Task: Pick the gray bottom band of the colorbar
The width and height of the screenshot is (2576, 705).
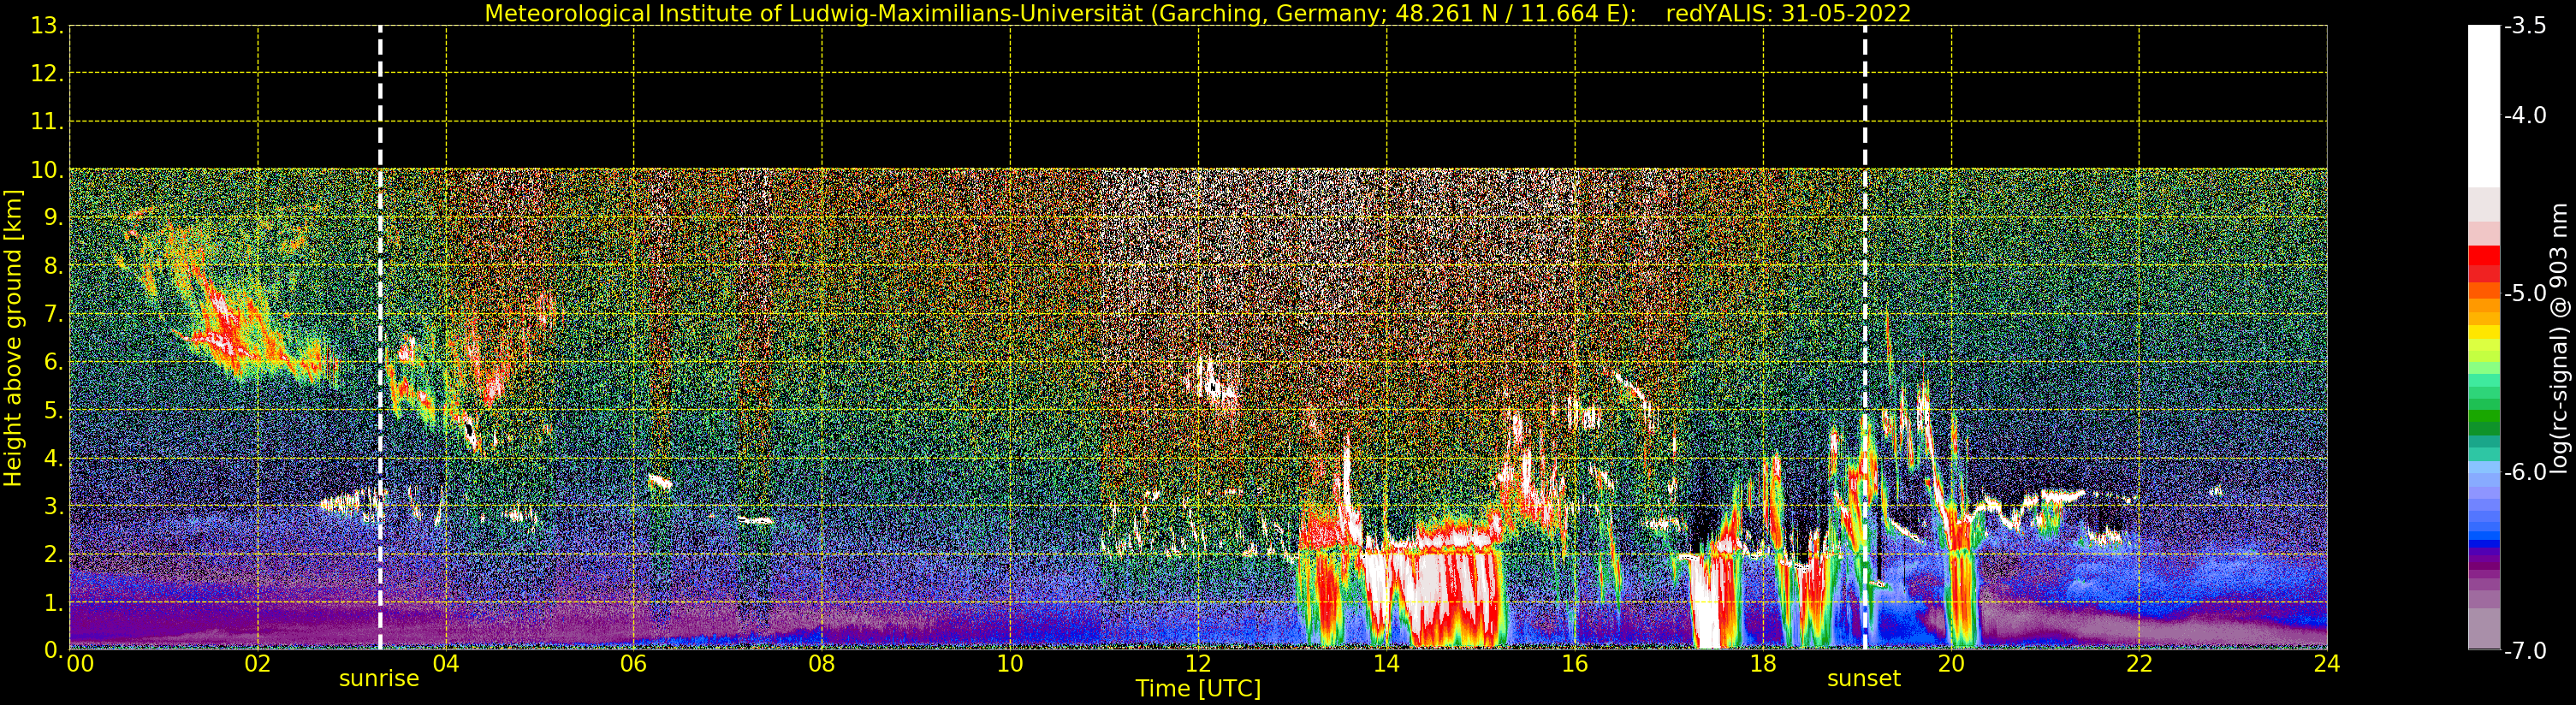Action: click(x=2484, y=629)
